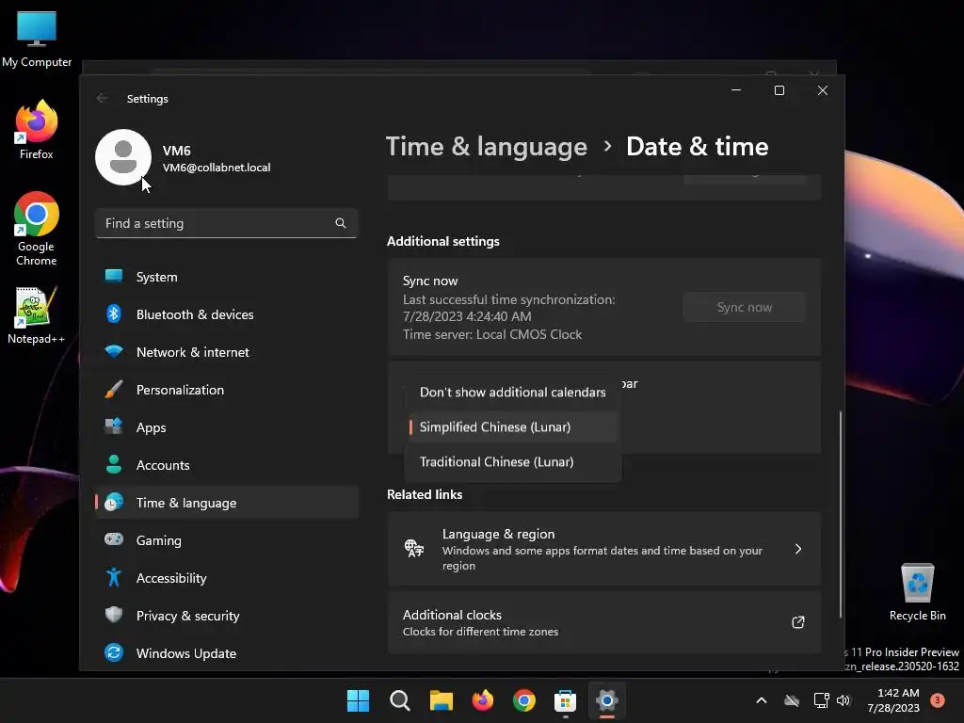Click Time & language breadcrumb
Screen dimensions: 964x723
tap(487, 147)
